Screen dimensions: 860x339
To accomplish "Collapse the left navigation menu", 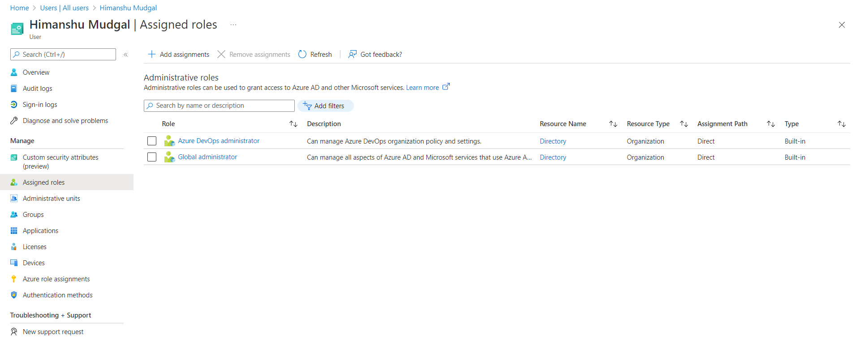I will click(126, 55).
